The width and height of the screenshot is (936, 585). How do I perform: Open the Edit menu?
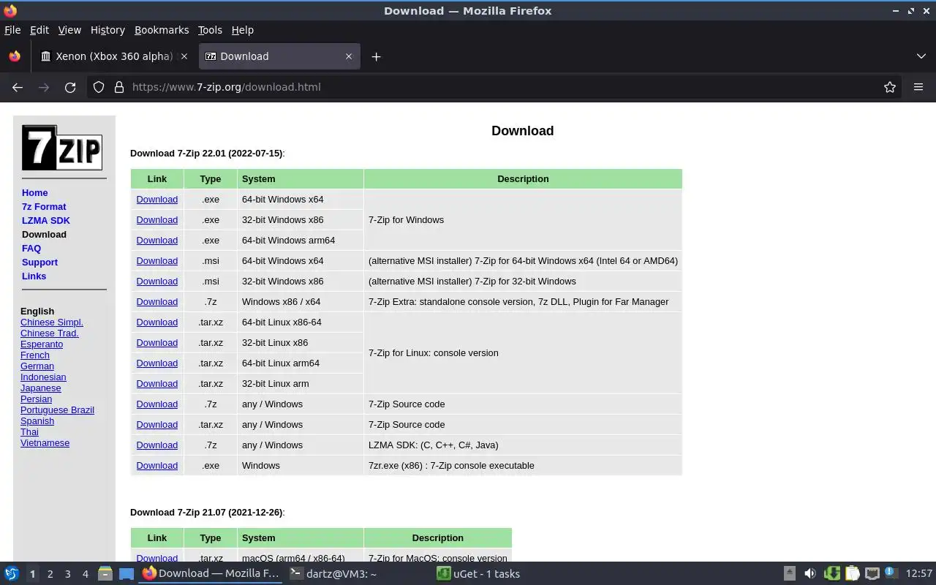(x=39, y=30)
